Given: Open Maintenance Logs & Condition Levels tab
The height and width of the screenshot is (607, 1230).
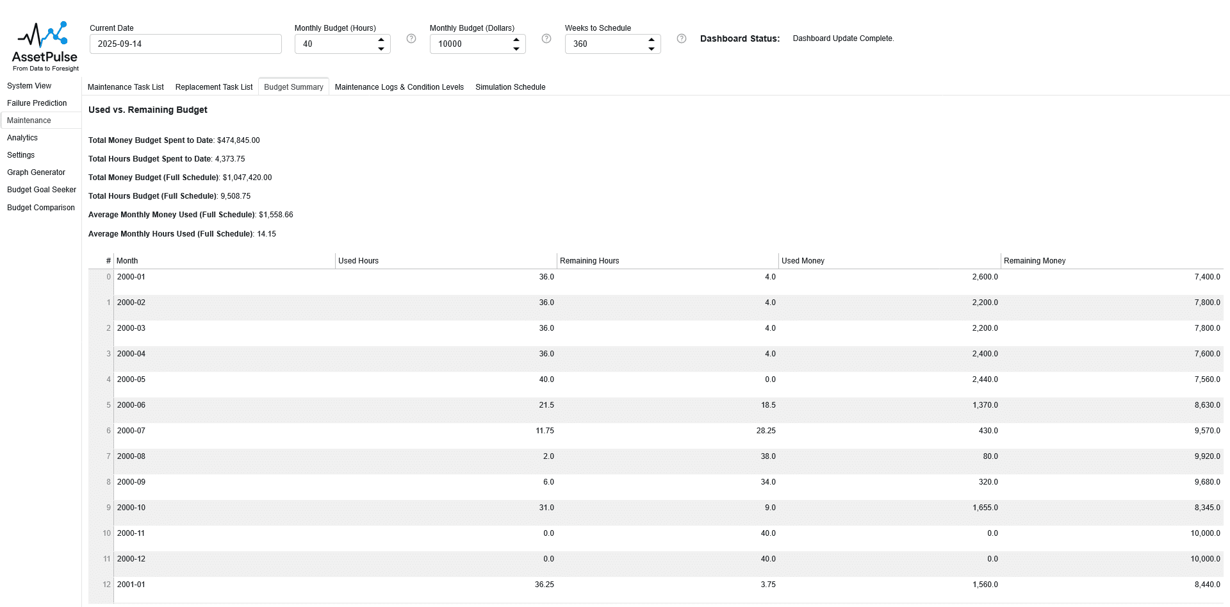Looking at the screenshot, I should point(399,87).
